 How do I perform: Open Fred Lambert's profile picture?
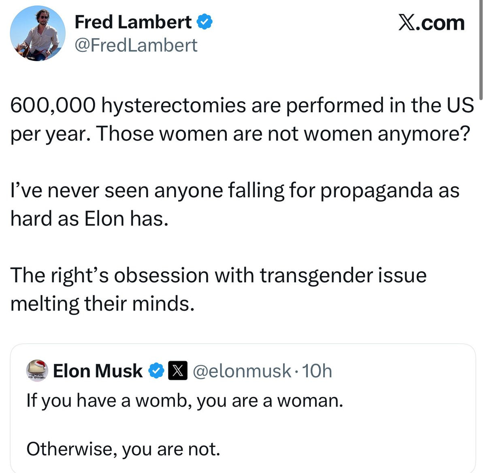click(x=38, y=34)
